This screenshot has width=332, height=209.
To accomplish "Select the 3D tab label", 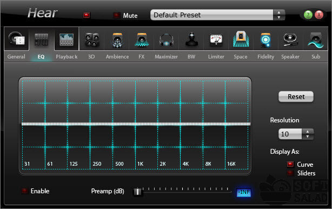I will [91, 57].
